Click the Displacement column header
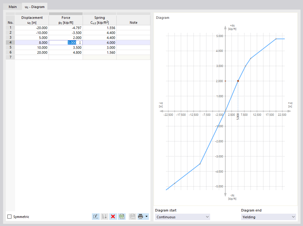Screen dimensions: 303x226 click(32, 20)
